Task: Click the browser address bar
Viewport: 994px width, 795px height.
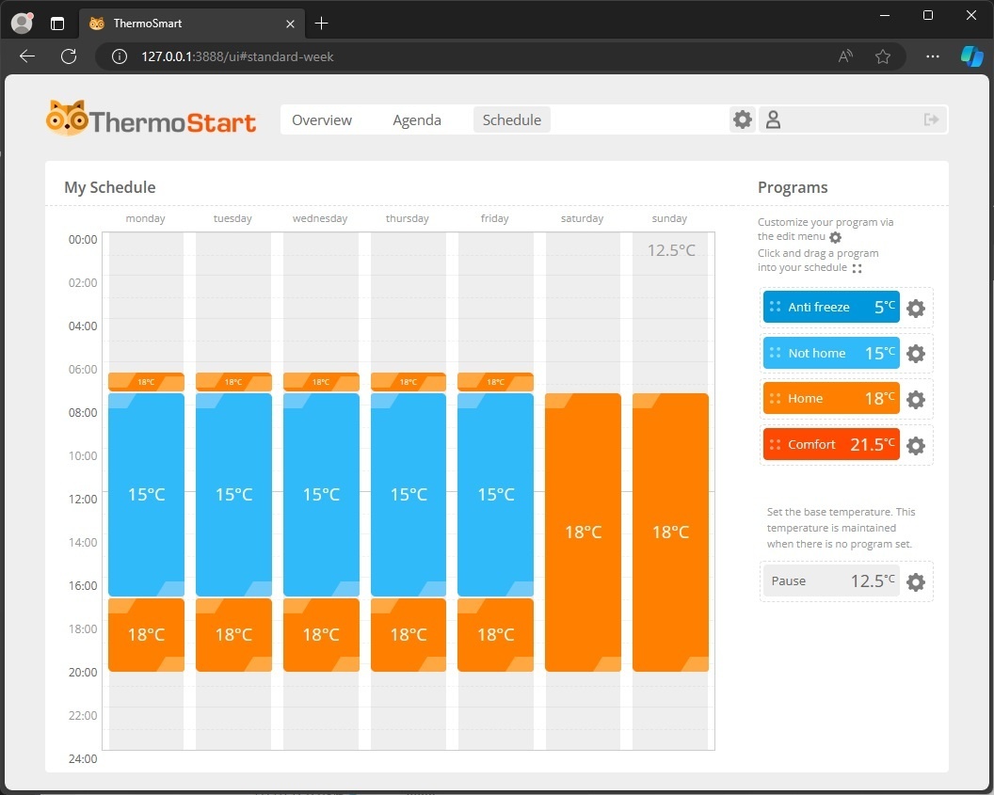Action: point(377,56)
